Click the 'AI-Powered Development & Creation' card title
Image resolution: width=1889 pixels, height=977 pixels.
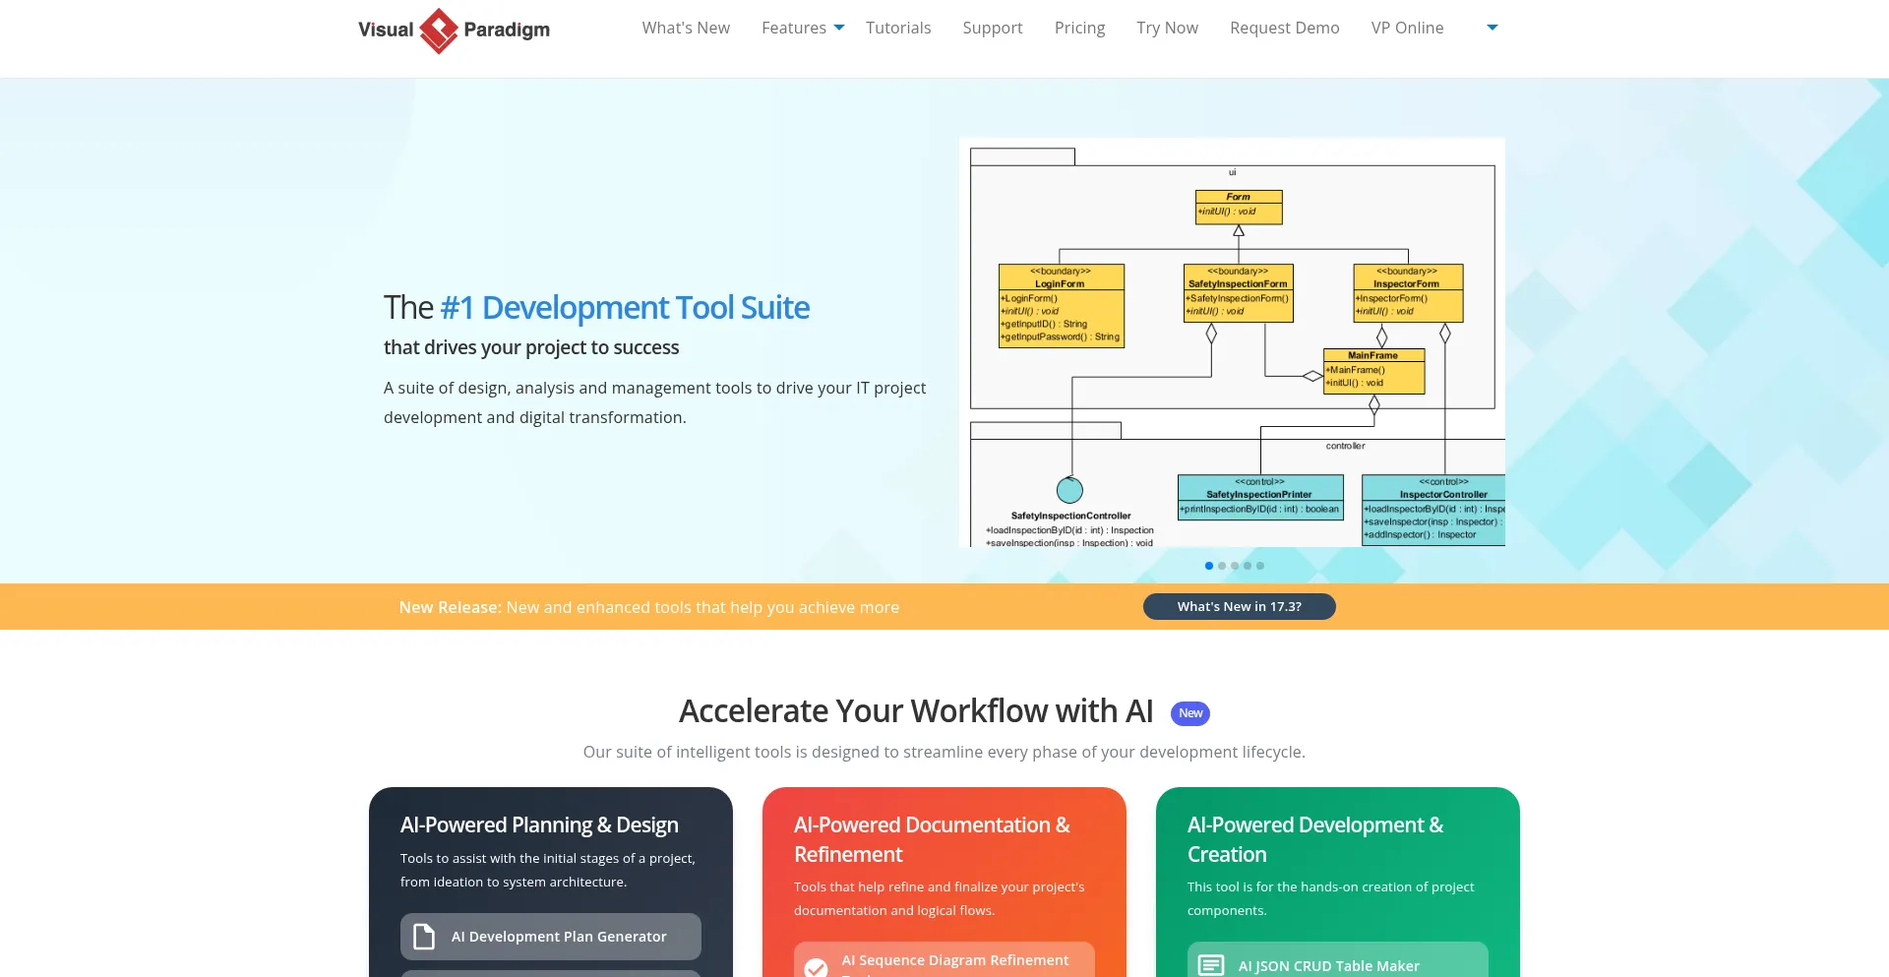1315,839
